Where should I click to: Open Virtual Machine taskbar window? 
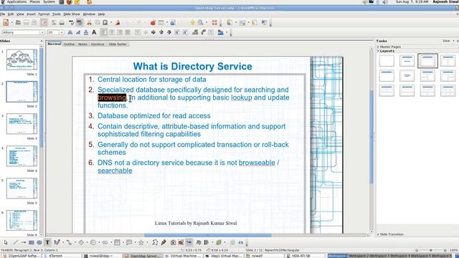[184, 256]
